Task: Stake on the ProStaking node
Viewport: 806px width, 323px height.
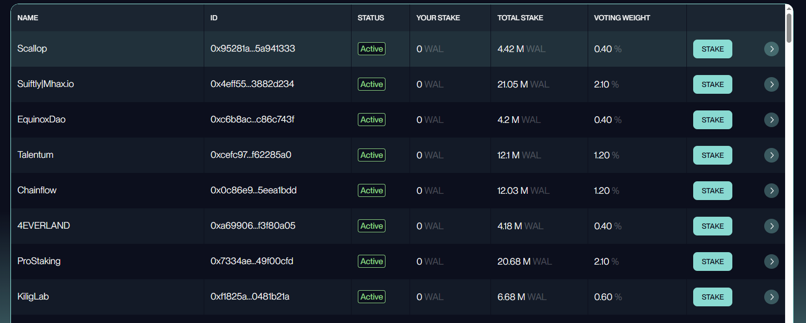Action: (x=712, y=262)
